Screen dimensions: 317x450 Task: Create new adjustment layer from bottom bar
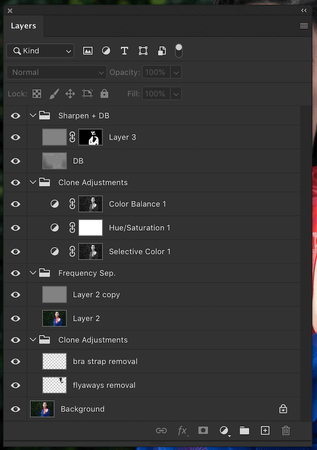click(x=224, y=431)
